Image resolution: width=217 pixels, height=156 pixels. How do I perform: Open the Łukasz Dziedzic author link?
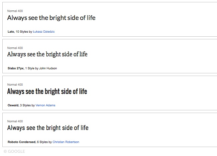click(x=44, y=32)
